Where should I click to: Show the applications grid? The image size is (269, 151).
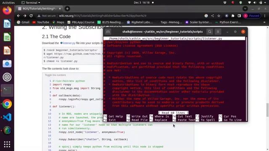coord(7,144)
